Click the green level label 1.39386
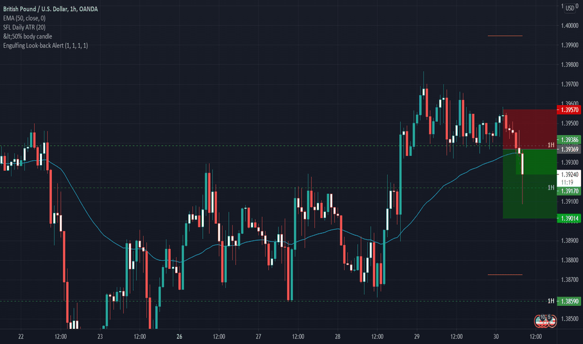The width and height of the screenshot is (583, 344). [x=569, y=140]
